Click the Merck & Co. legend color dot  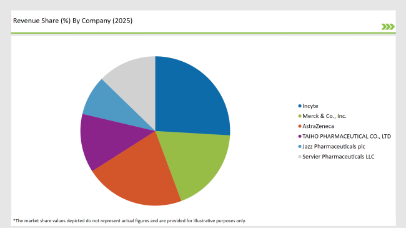300,116
